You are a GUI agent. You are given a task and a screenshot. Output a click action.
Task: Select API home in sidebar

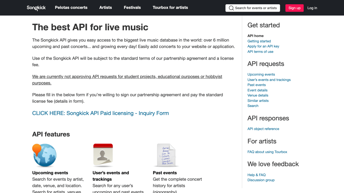[255, 36]
